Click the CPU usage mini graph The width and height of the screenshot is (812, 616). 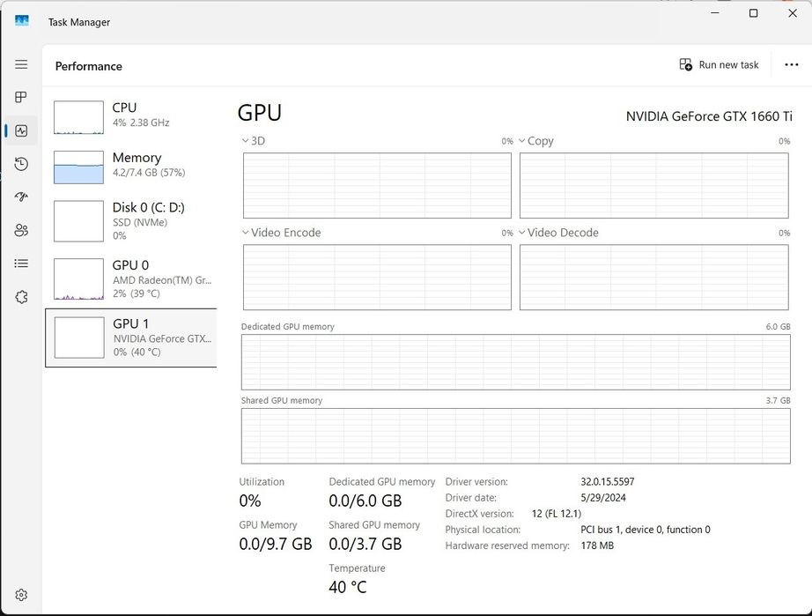tap(78, 117)
